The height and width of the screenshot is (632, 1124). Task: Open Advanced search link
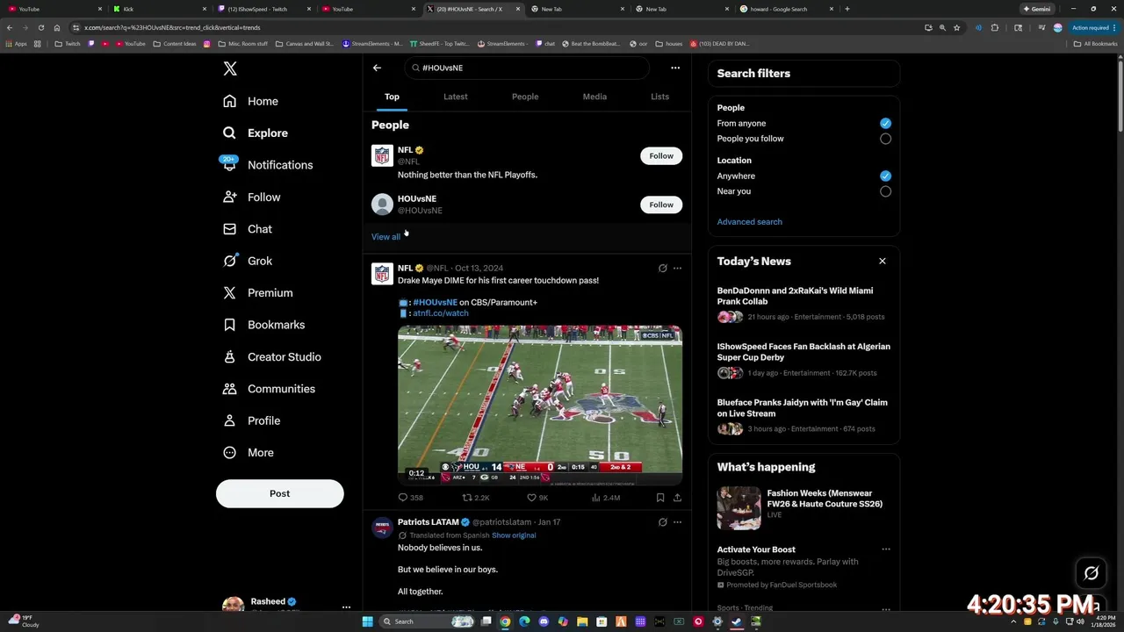pyautogui.click(x=749, y=222)
